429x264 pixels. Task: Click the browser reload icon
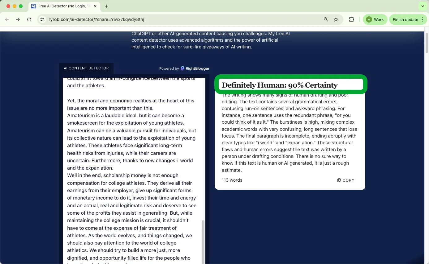(29, 19)
